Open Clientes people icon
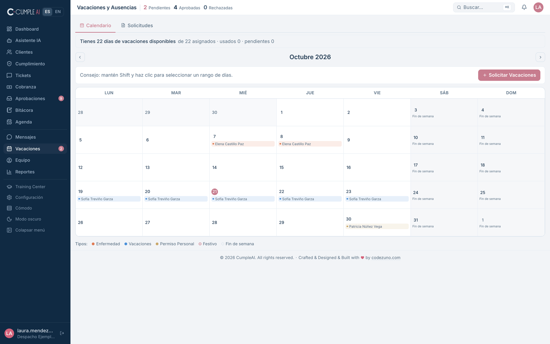The height and width of the screenshot is (344, 550). pyautogui.click(x=9, y=52)
